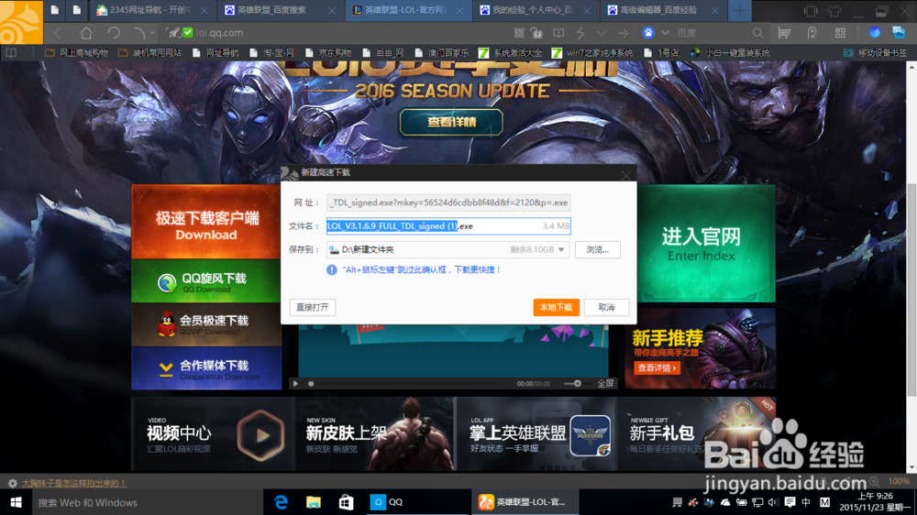Start download with 本地下载 button

point(557,308)
